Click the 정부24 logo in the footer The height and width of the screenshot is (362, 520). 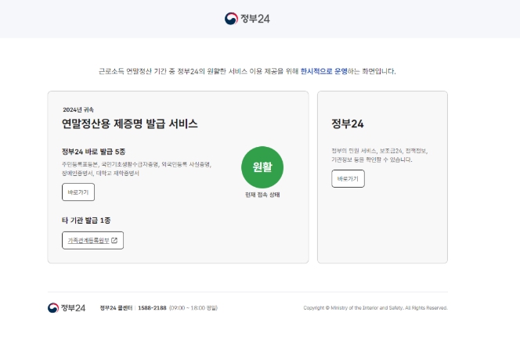click(67, 308)
